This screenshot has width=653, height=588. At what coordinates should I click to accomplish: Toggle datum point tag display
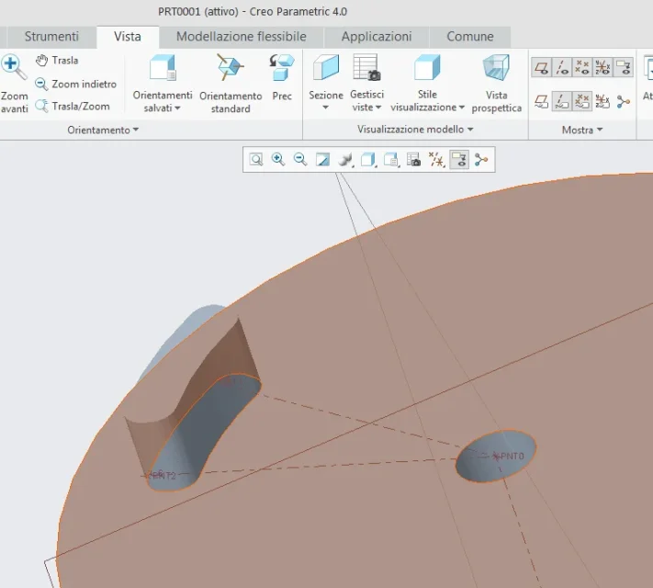[x=582, y=102]
